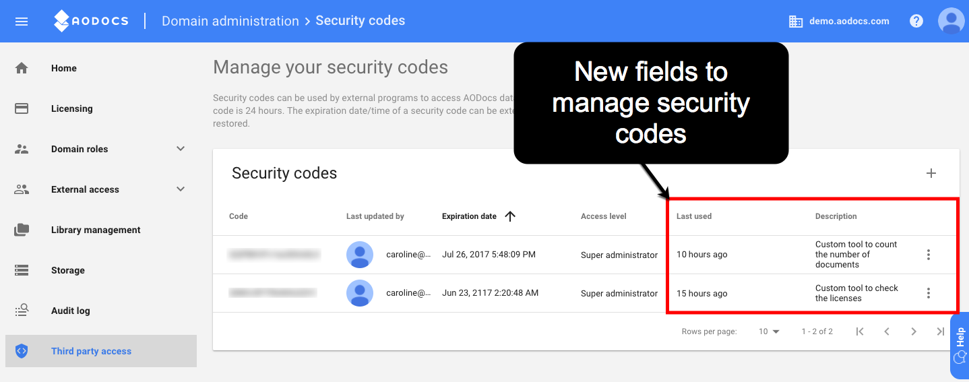Image resolution: width=969 pixels, height=382 pixels.
Task: Add a new security code with plus icon
Action: [931, 173]
